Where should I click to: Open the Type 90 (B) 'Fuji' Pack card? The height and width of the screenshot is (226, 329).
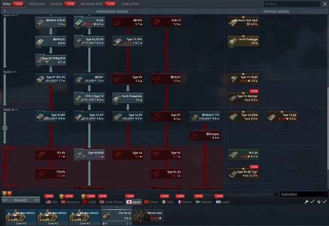(x=243, y=173)
